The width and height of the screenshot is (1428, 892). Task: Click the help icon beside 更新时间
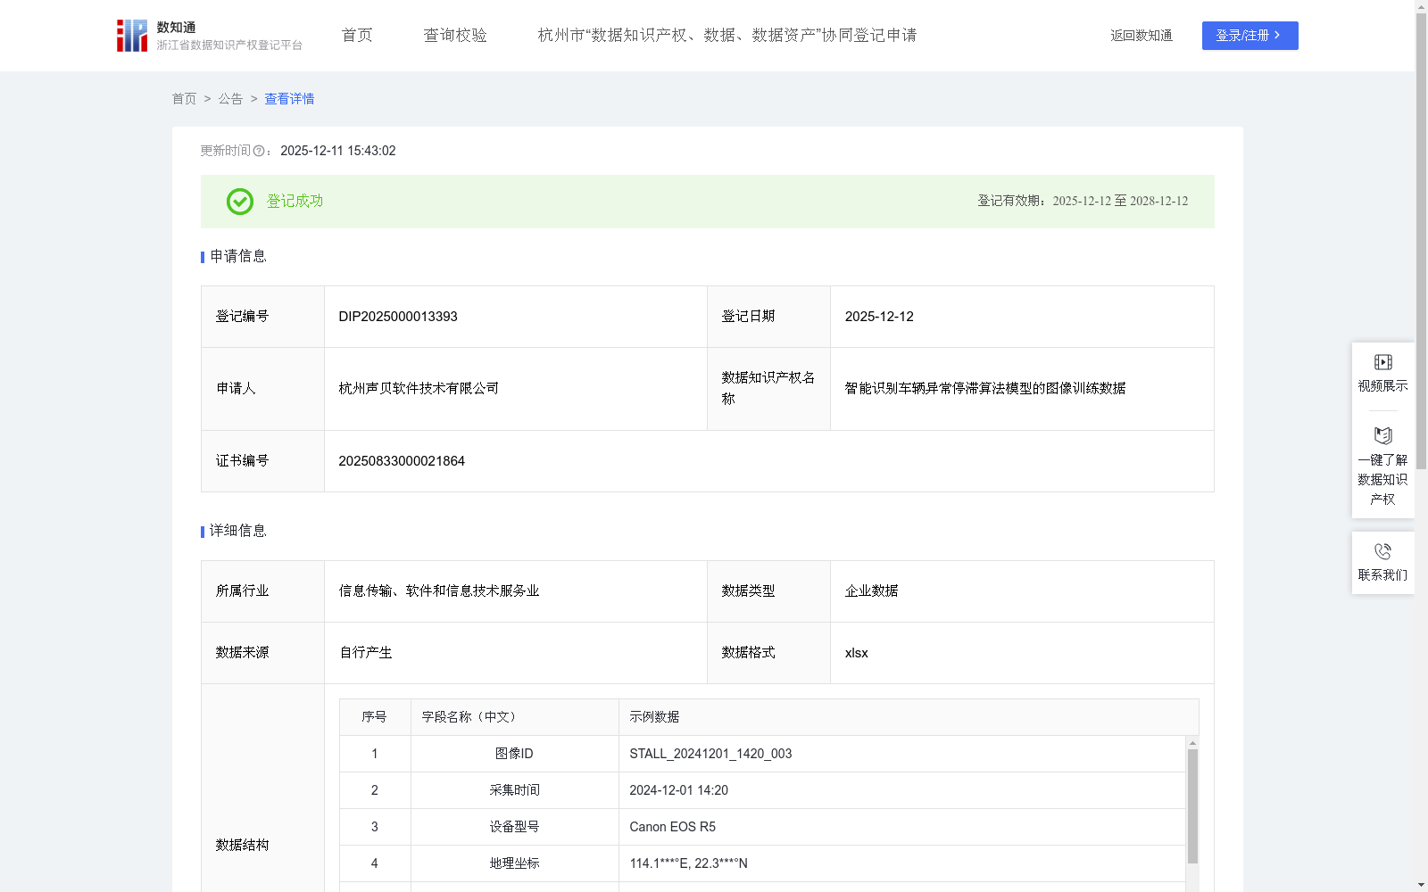(259, 151)
